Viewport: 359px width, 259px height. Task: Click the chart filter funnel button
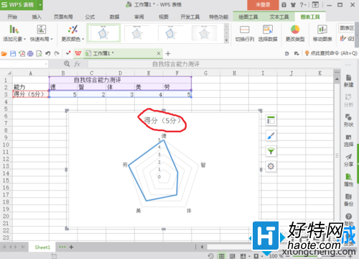click(271, 151)
